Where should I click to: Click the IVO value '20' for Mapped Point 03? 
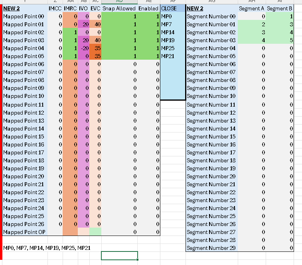(x=84, y=40)
